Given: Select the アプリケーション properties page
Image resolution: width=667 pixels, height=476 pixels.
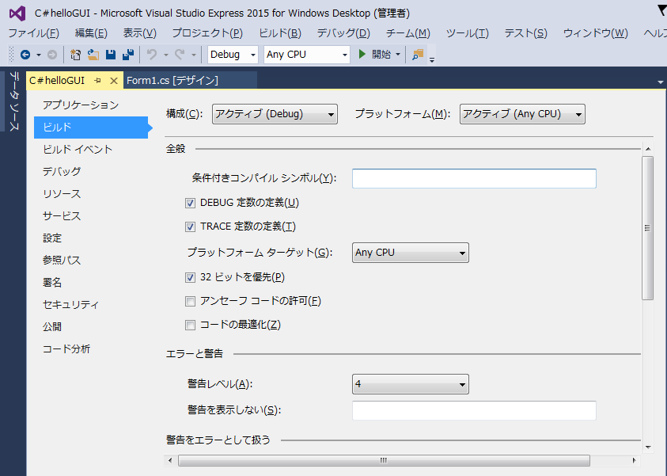Looking at the screenshot, I should pos(81,105).
